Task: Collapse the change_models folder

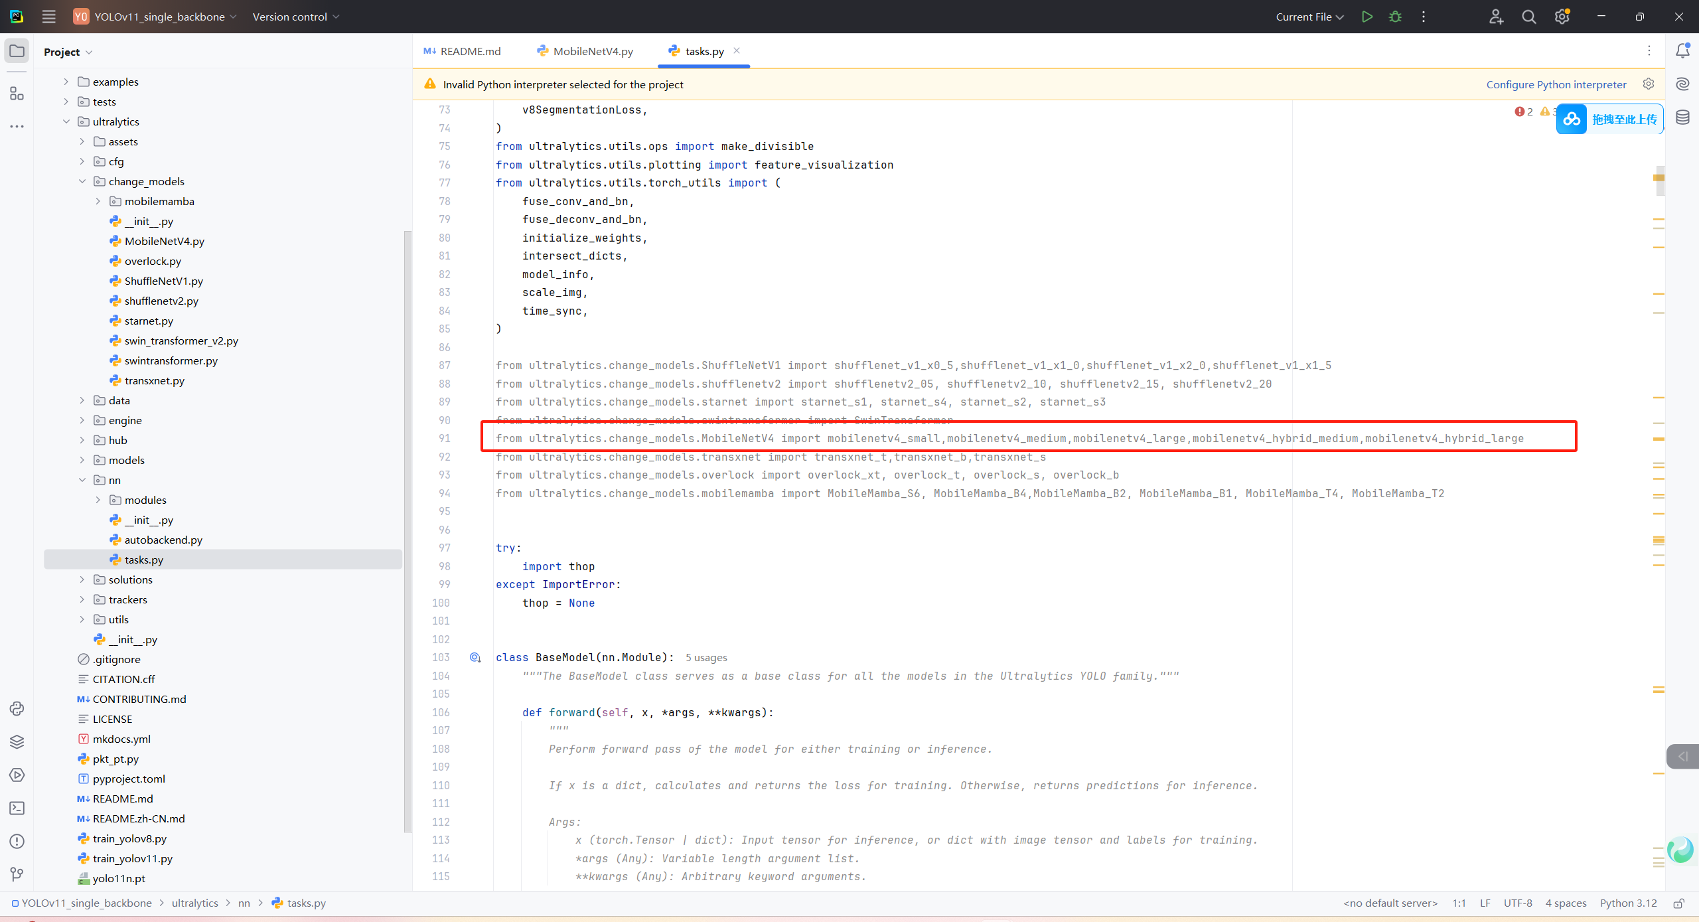Action: coord(82,181)
